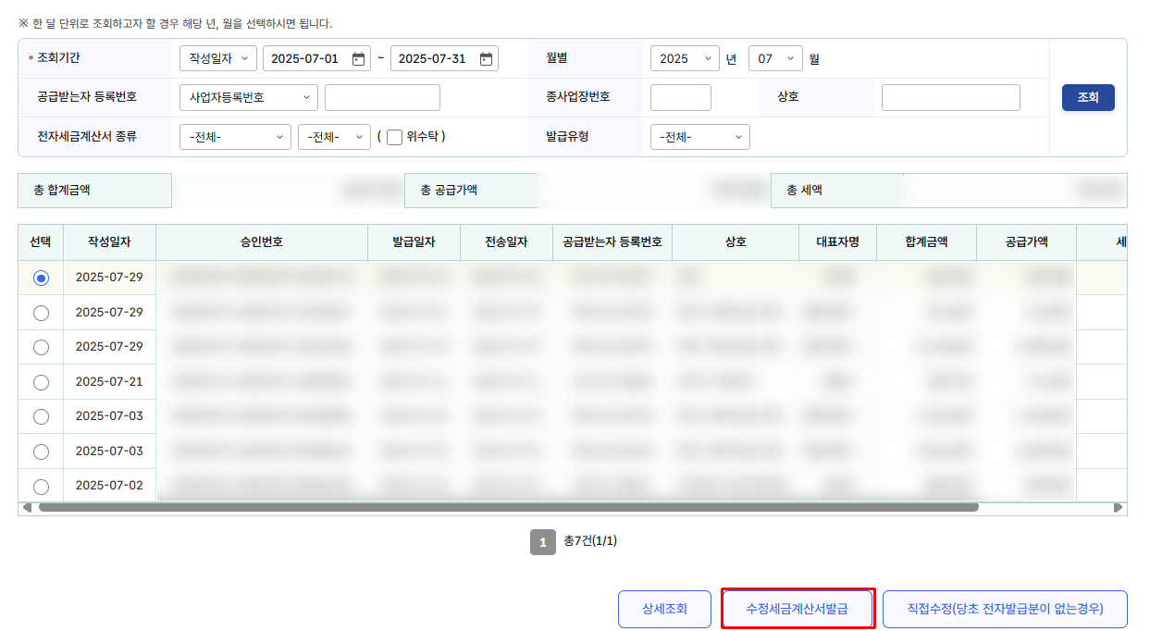Viewport: 1150px width, 631px height.
Task: Click the horizontal scrollbar thumb of table
Action: 508,507
